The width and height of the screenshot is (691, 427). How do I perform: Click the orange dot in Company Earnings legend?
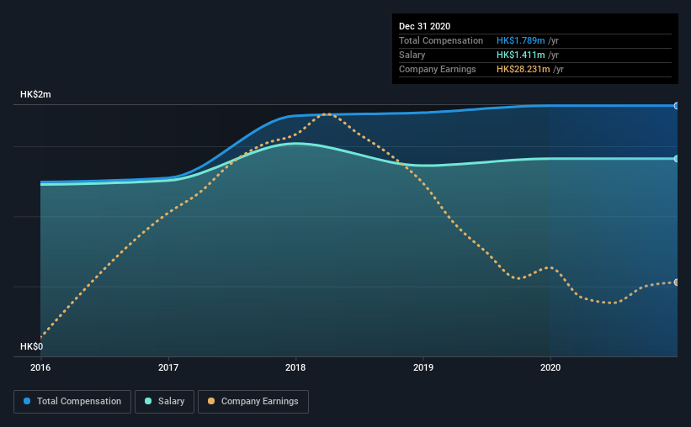[211, 401]
